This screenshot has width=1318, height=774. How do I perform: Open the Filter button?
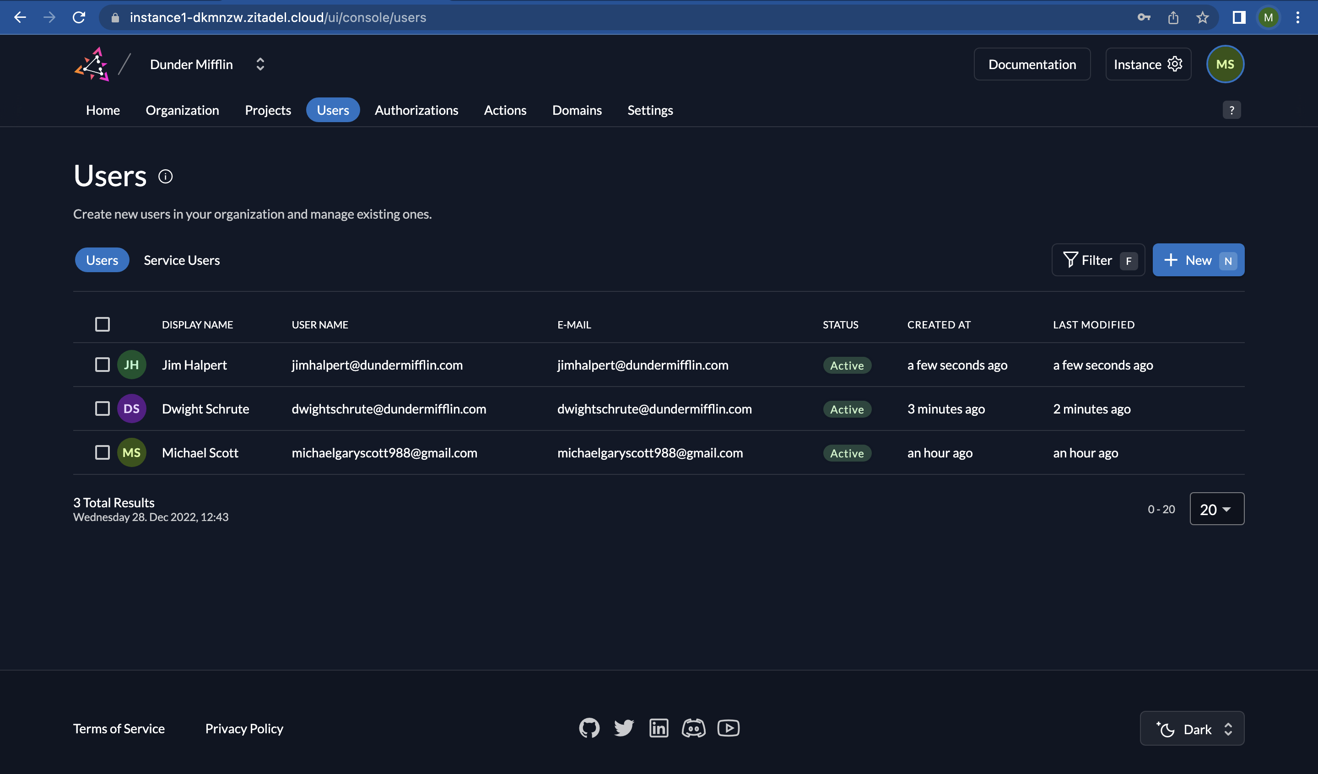(1098, 260)
